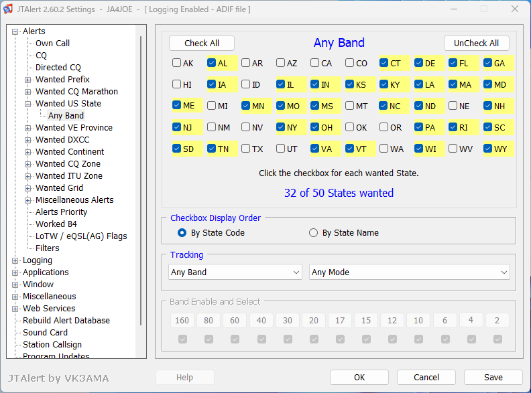
Task: Click the 160 band button
Action: (182, 320)
